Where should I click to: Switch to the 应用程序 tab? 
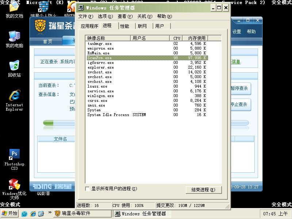coord(89,26)
